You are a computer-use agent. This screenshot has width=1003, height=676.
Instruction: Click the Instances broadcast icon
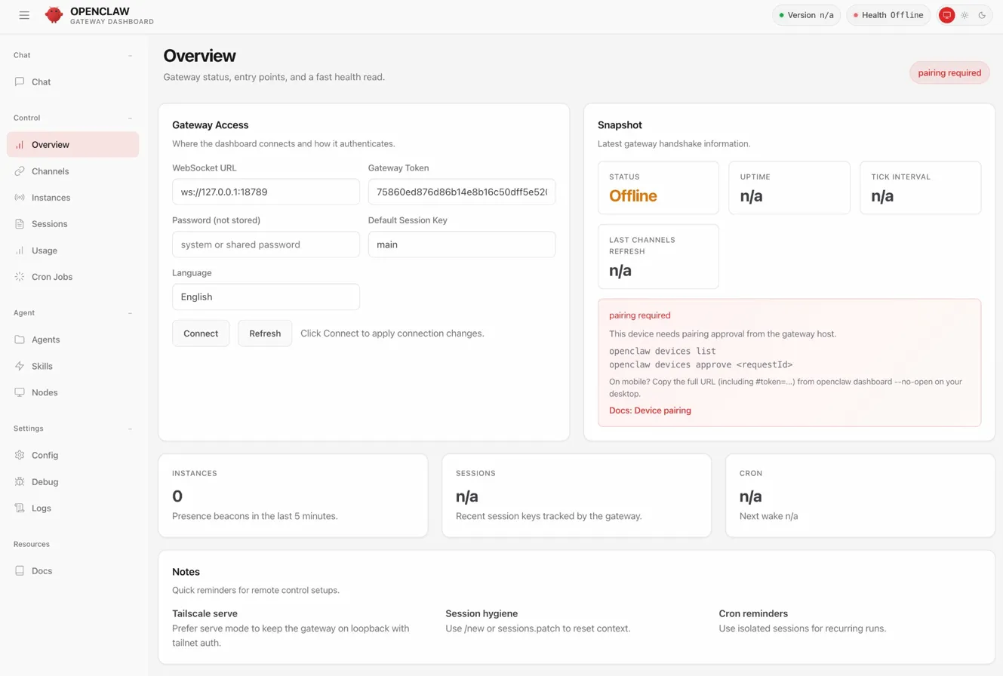pos(20,198)
